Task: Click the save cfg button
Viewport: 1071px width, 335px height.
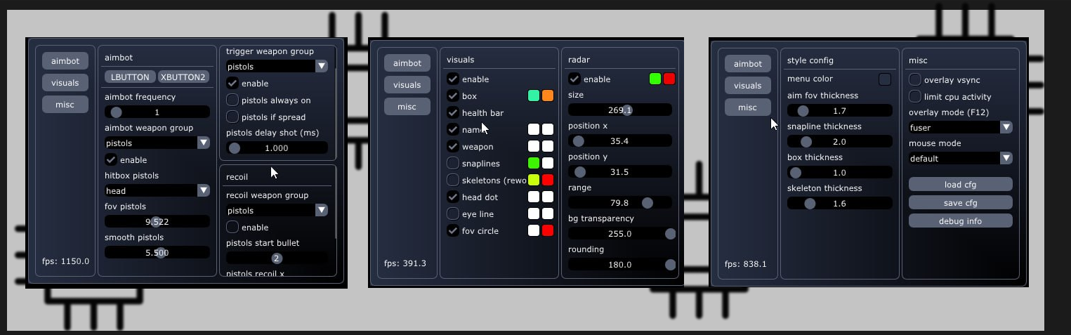Action: (960, 203)
